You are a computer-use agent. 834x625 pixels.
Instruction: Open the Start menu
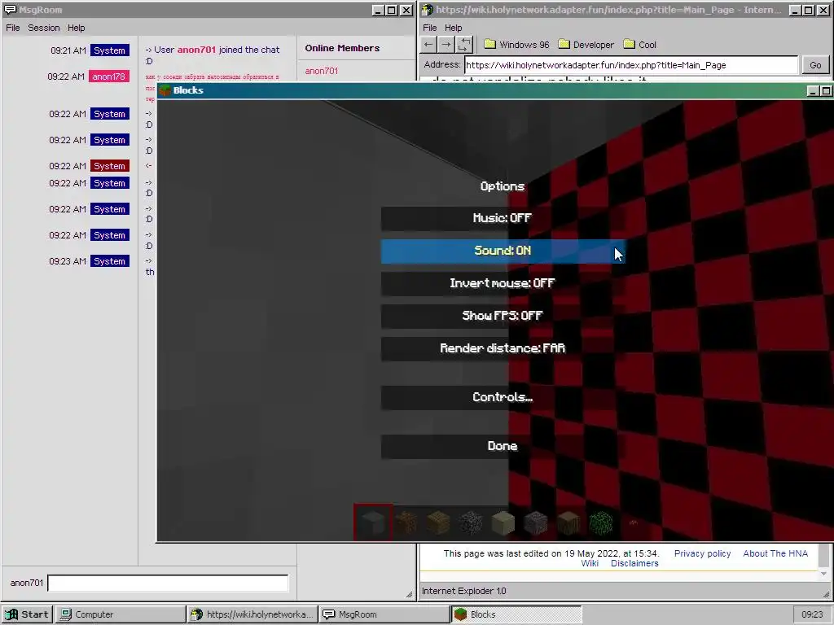pyautogui.click(x=27, y=614)
